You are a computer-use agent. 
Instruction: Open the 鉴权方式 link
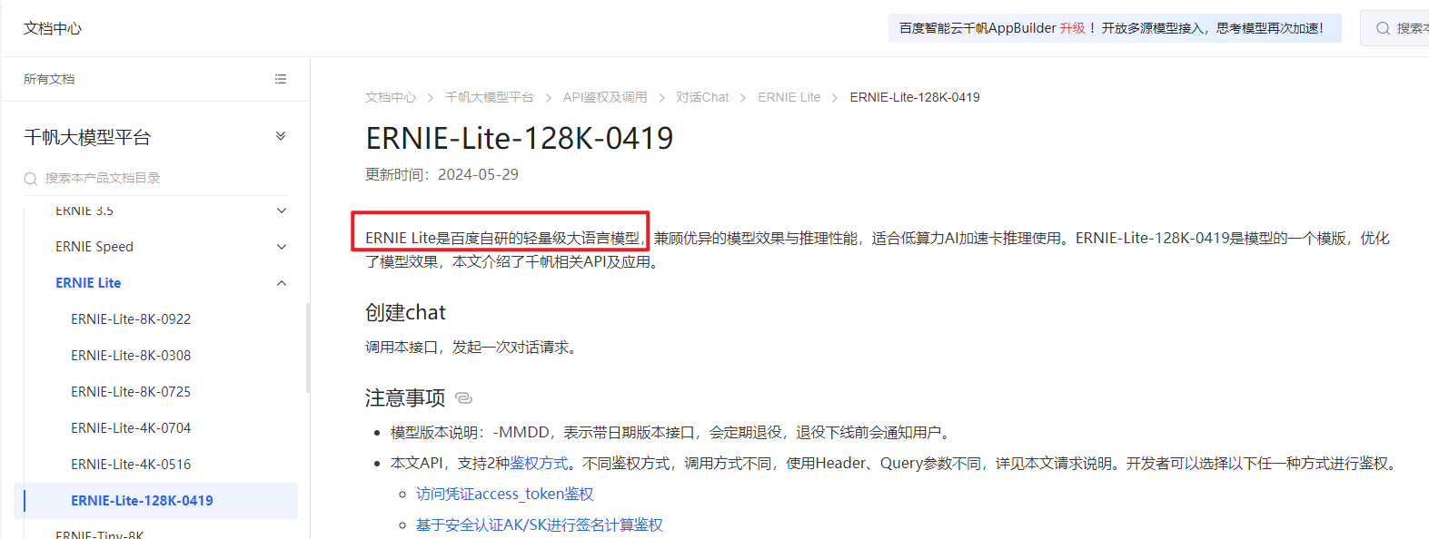pyautogui.click(x=539, y=464)
